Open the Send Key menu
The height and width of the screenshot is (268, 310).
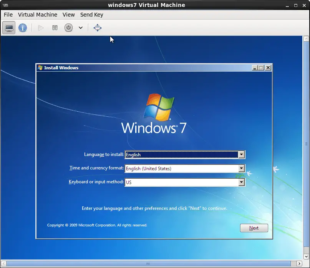pyautogui.click(x=91, y=15)
